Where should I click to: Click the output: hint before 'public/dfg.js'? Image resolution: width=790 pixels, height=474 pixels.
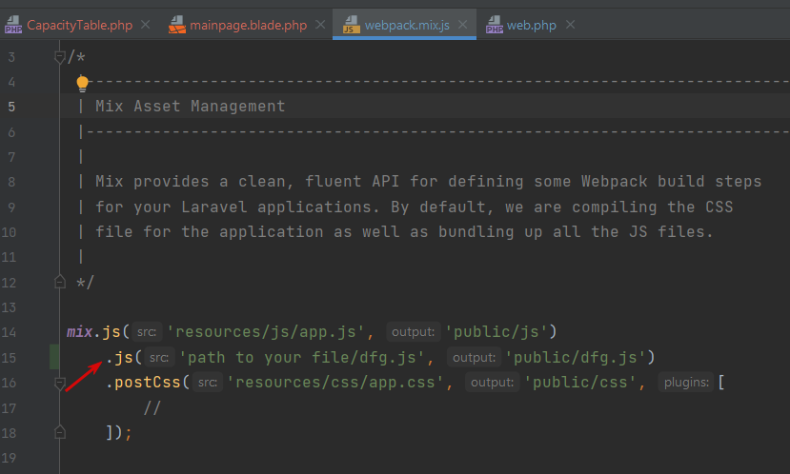[x=474, y=358]
